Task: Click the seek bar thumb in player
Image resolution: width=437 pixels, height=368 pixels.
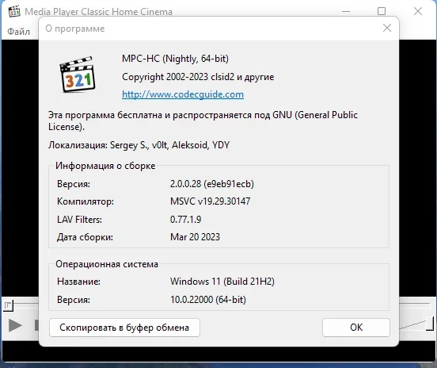Action: point(8,305)
